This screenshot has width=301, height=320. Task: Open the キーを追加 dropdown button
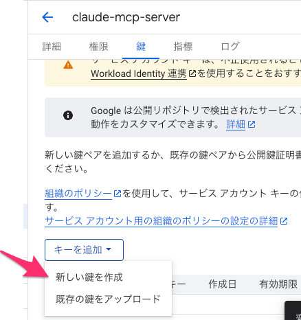pos(84,250)
